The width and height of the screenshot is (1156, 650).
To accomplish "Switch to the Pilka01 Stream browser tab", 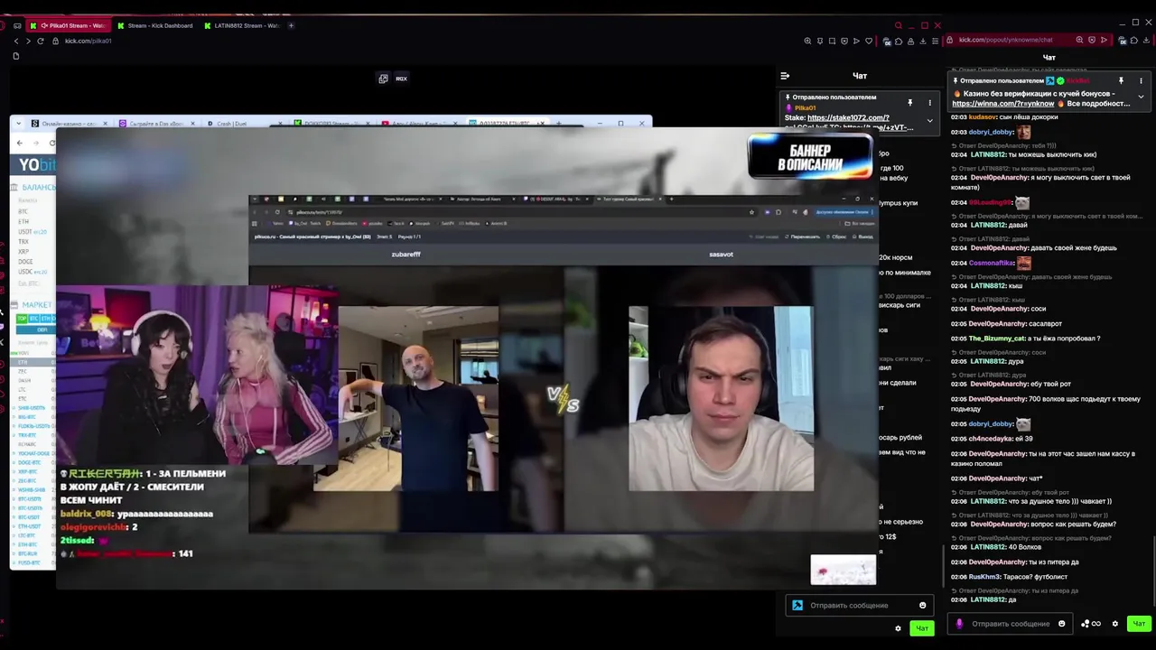I will [68, 25].
